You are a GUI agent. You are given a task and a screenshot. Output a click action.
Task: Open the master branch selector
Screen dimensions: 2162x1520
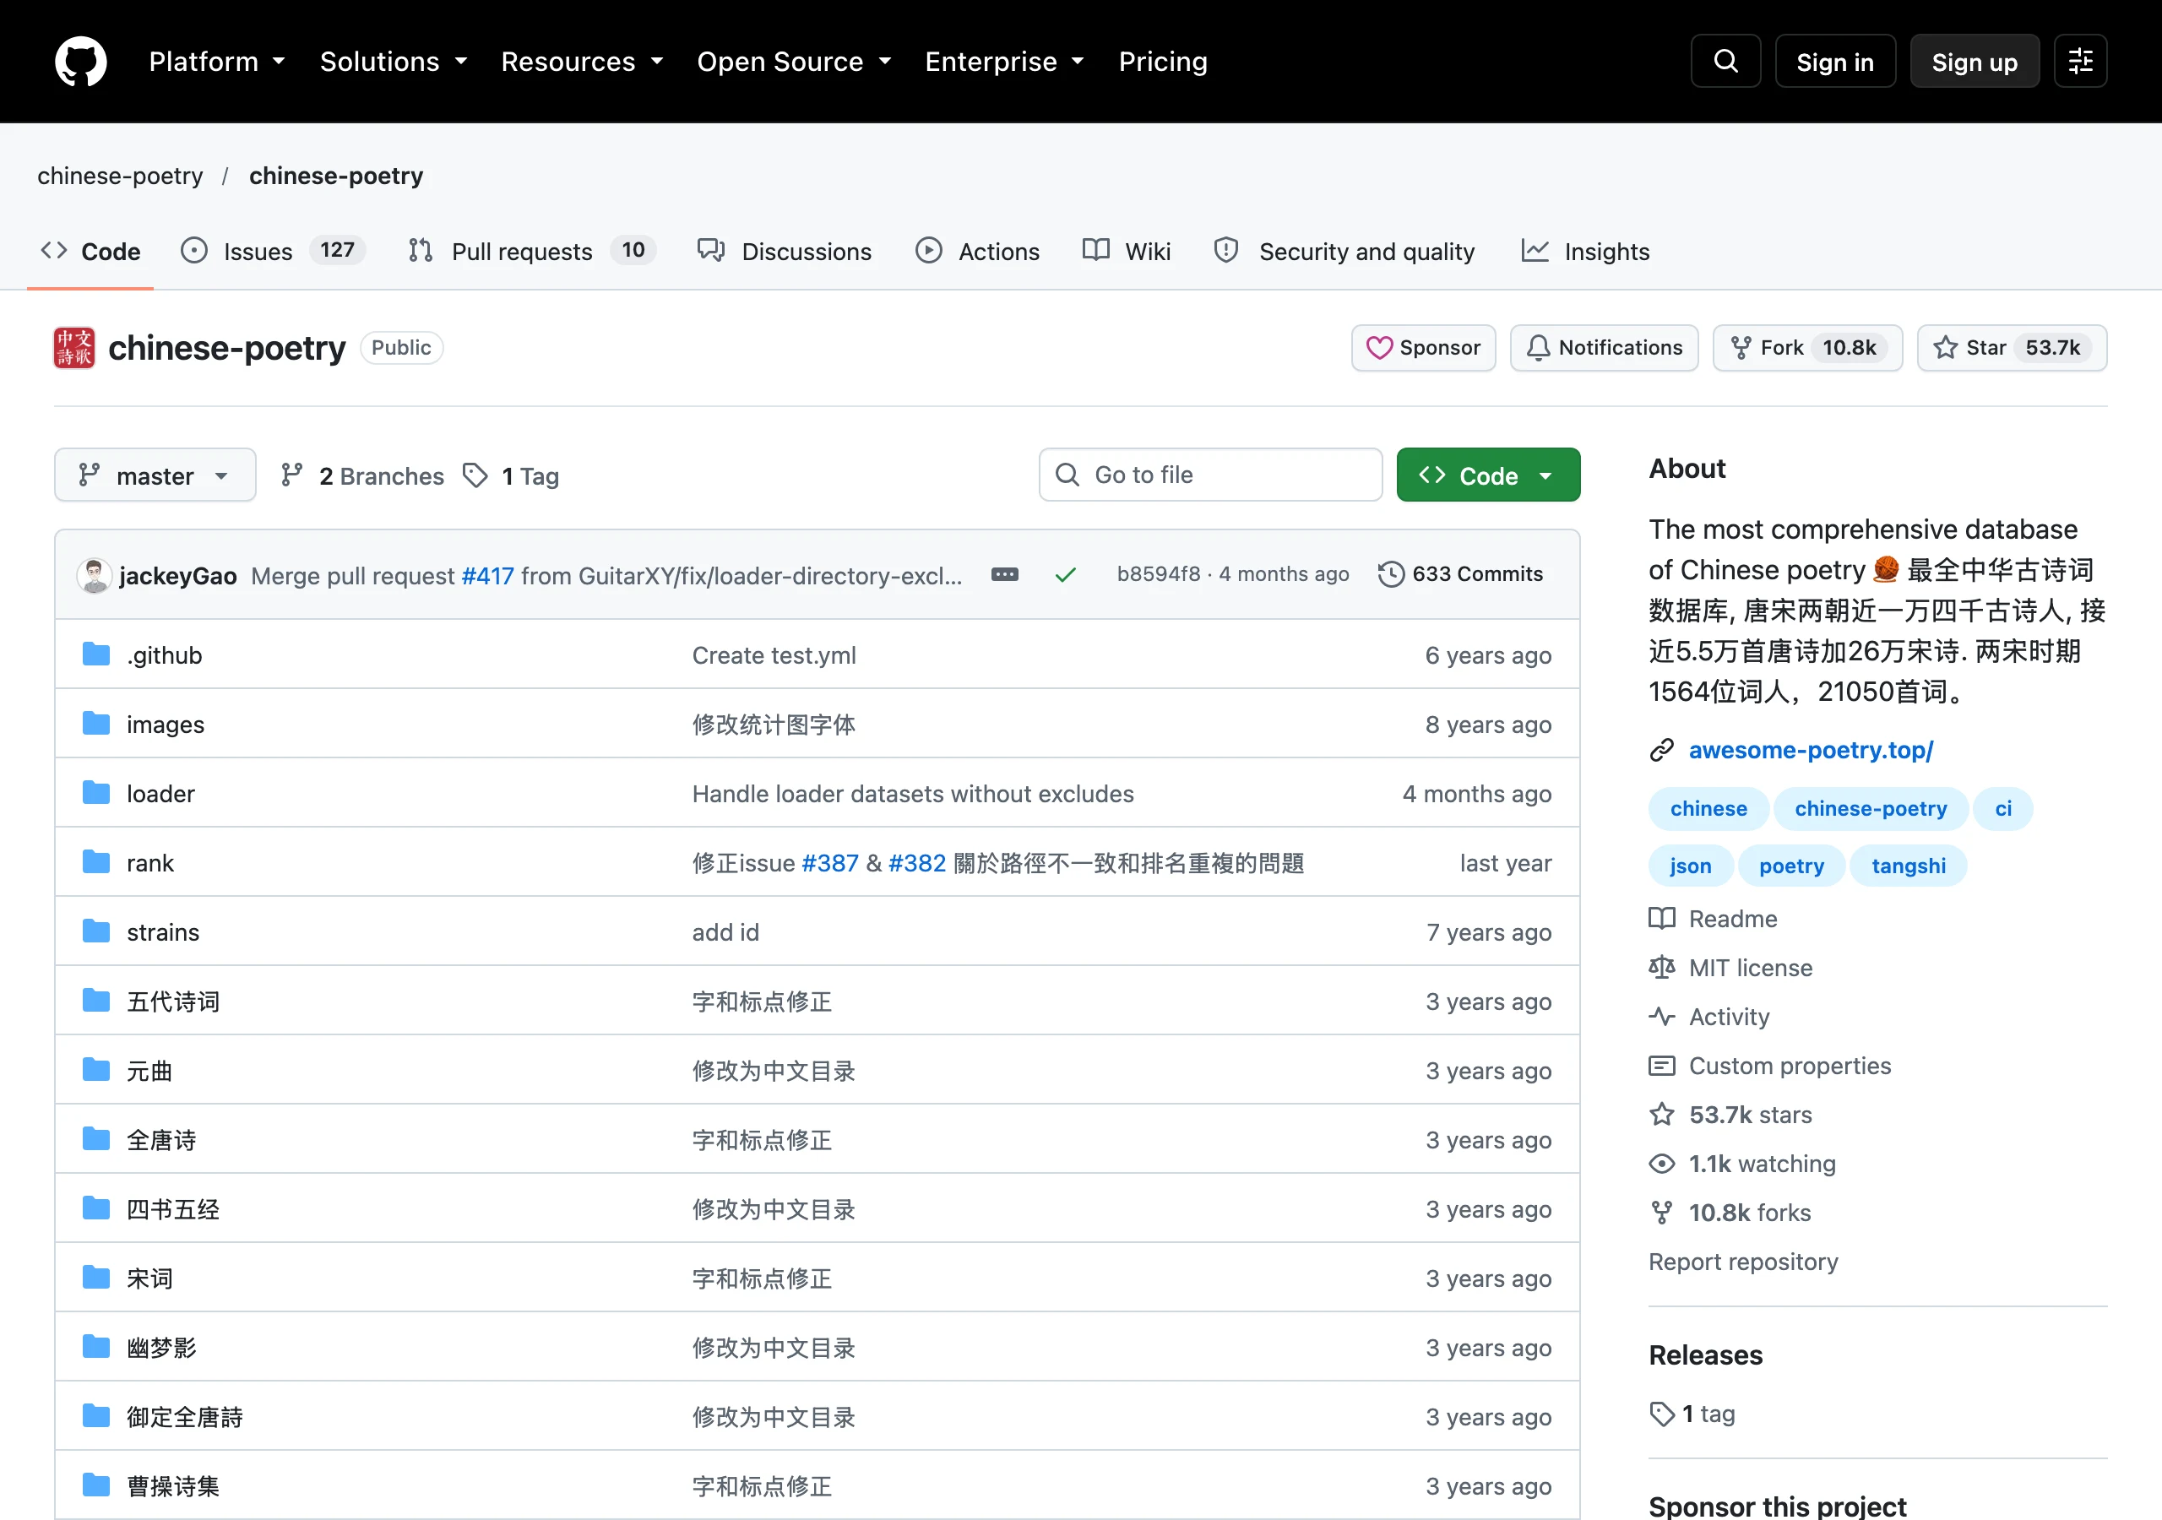click(155, 475)
